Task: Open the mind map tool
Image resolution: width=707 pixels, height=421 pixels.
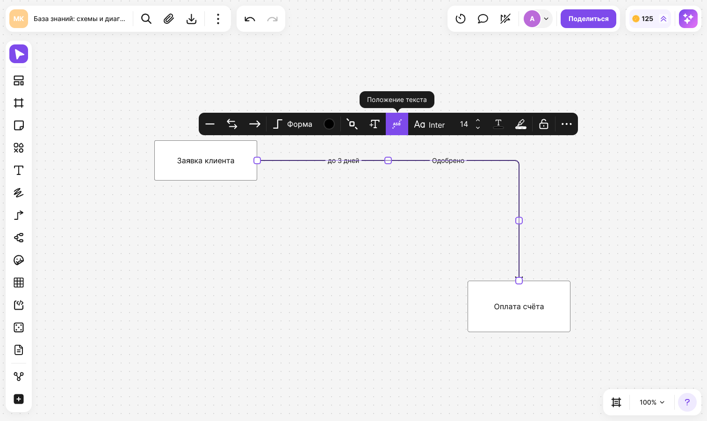Action: pos(19,238)
